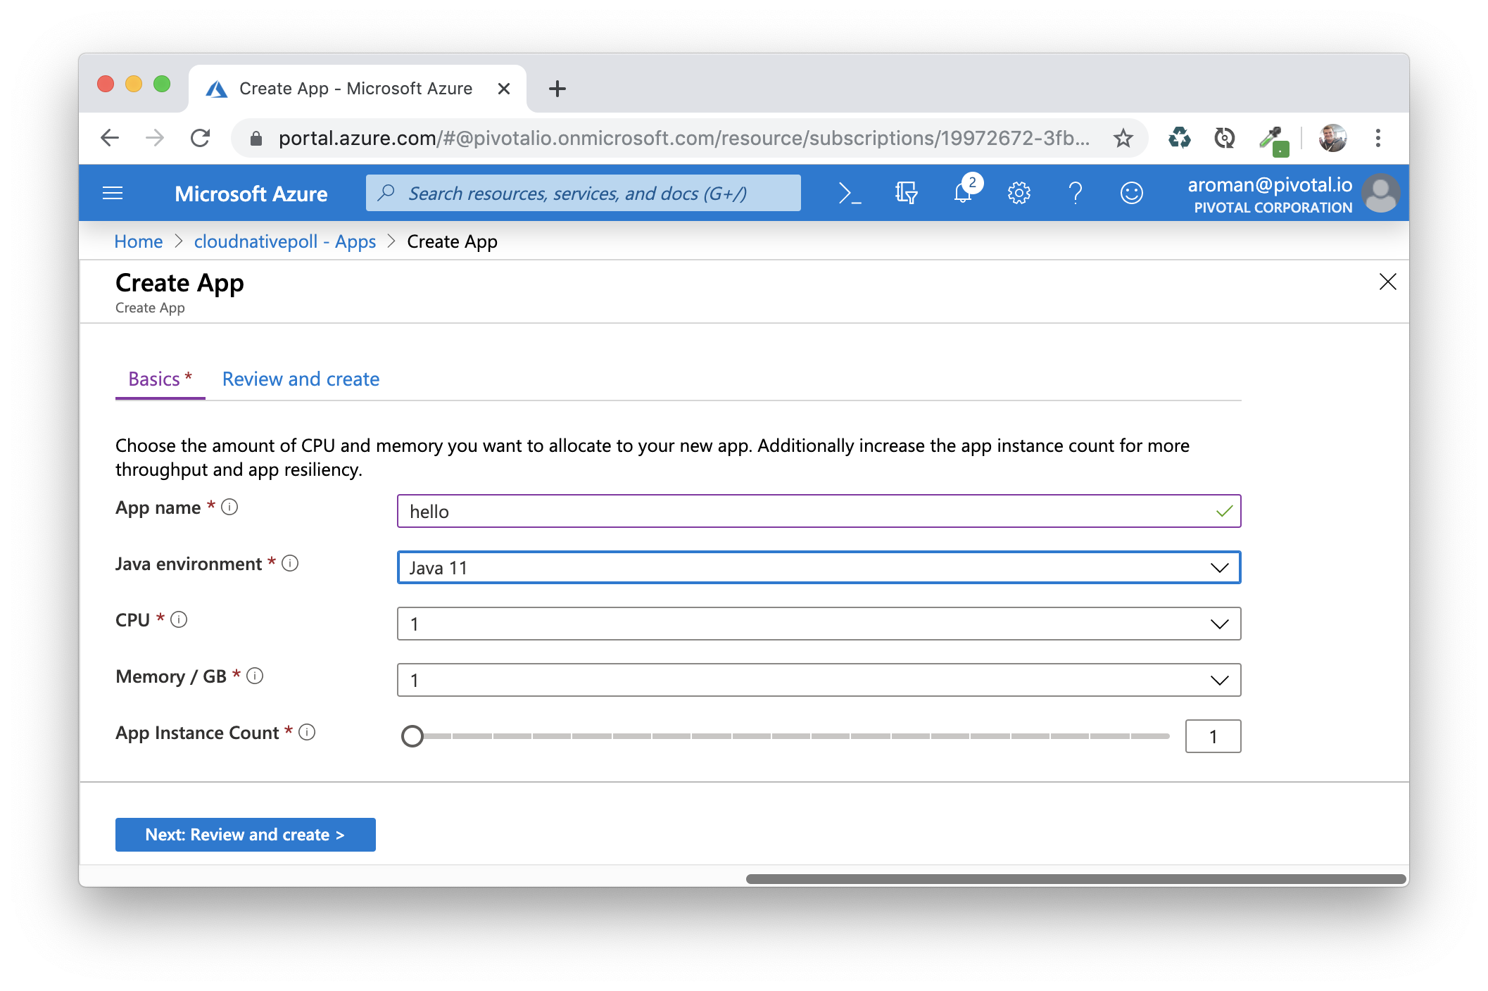This screenshot has width=1488, height=991.
Task: Expand the CPU dropdown
Action: point(818,624)
